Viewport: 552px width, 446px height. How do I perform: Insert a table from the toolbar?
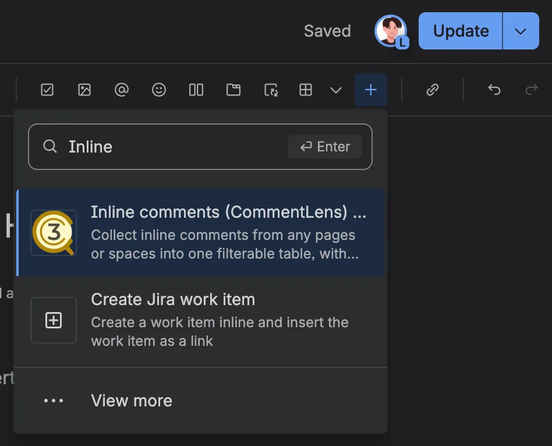pyautogui.click(x=306, y=90)
